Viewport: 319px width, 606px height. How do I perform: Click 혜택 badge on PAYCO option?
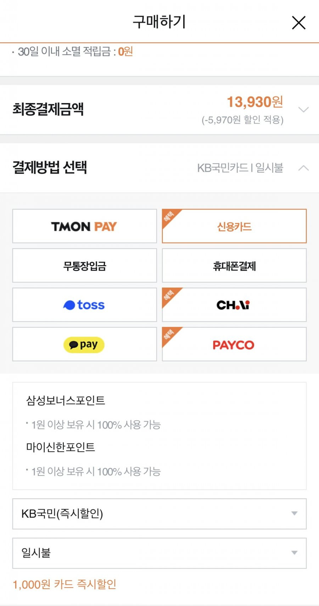point(170,334)
